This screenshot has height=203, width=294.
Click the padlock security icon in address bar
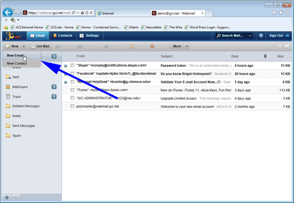point(82,12)
